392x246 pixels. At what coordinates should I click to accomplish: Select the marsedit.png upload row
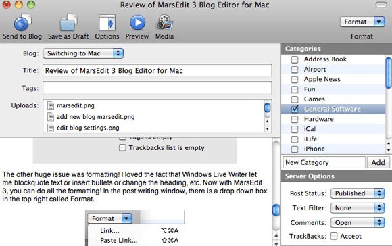click(x=153, y=105)
